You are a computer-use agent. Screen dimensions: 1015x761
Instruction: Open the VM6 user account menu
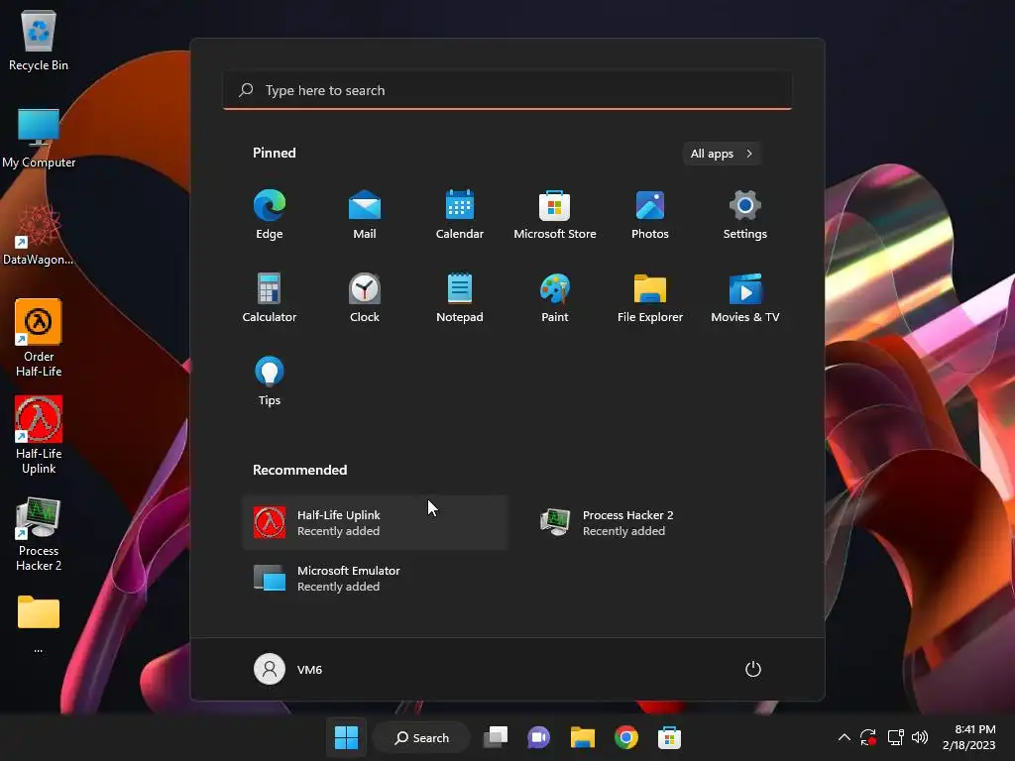[x=288, y=669]
